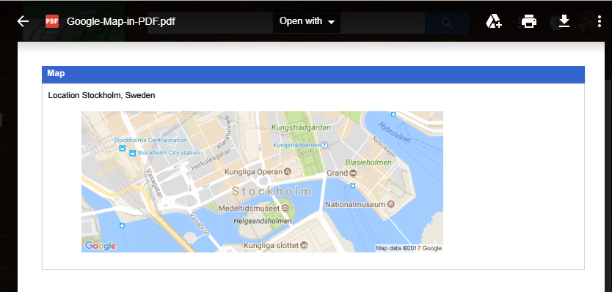Click the red PDF file icon
This screenshot has height=292, width=612.
coord(52,21)
